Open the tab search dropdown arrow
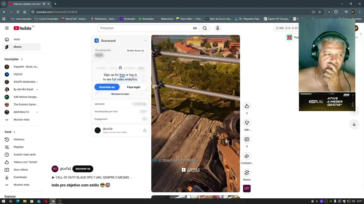The height and width of the screenshot is (204, 364). [4, 4]
